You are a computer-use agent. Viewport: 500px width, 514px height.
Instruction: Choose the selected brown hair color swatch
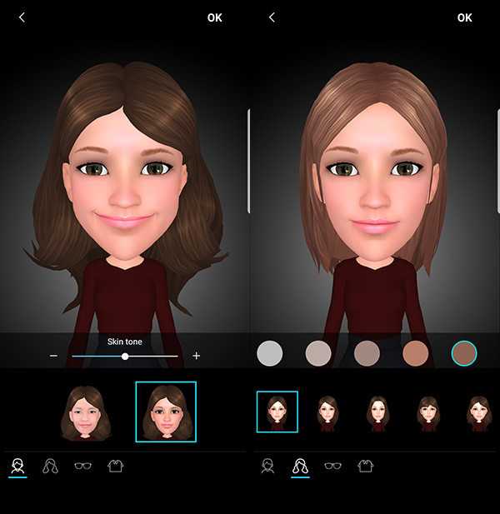[463, 353]
